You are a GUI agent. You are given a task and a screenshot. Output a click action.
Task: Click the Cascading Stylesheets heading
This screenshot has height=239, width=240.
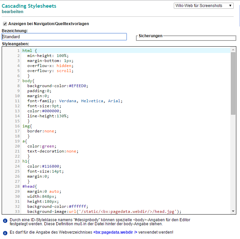(29, 6)
